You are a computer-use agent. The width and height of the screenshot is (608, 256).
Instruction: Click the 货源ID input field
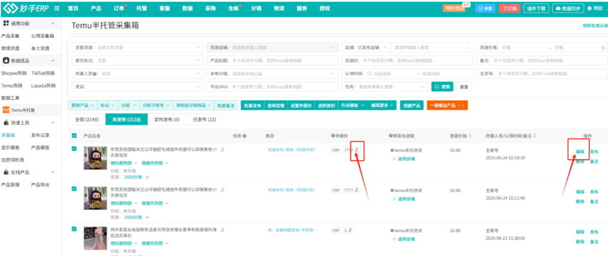pyautogui.click(x=406, y=60)
